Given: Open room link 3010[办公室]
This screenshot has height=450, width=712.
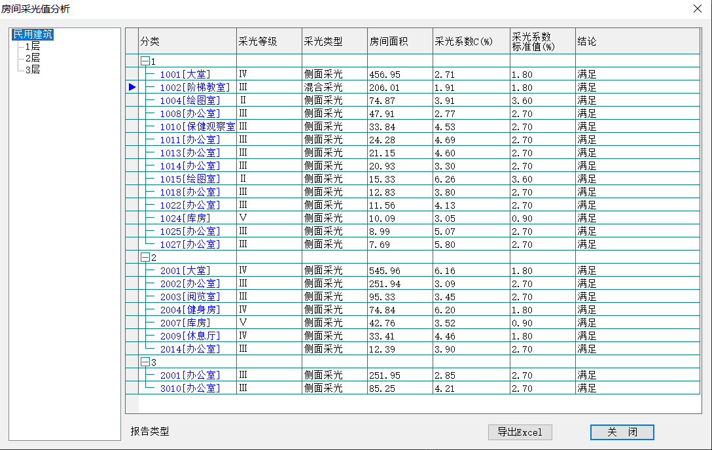Looking at the screenshot, I should point(190,389).
